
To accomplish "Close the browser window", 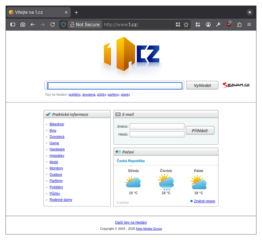I will tap(250, 12).
